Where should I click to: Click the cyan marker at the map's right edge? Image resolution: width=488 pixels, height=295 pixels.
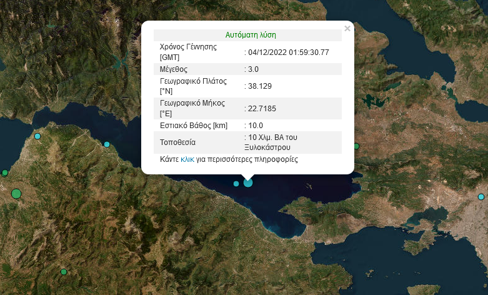pyautogui.click(x=481, y=197)
